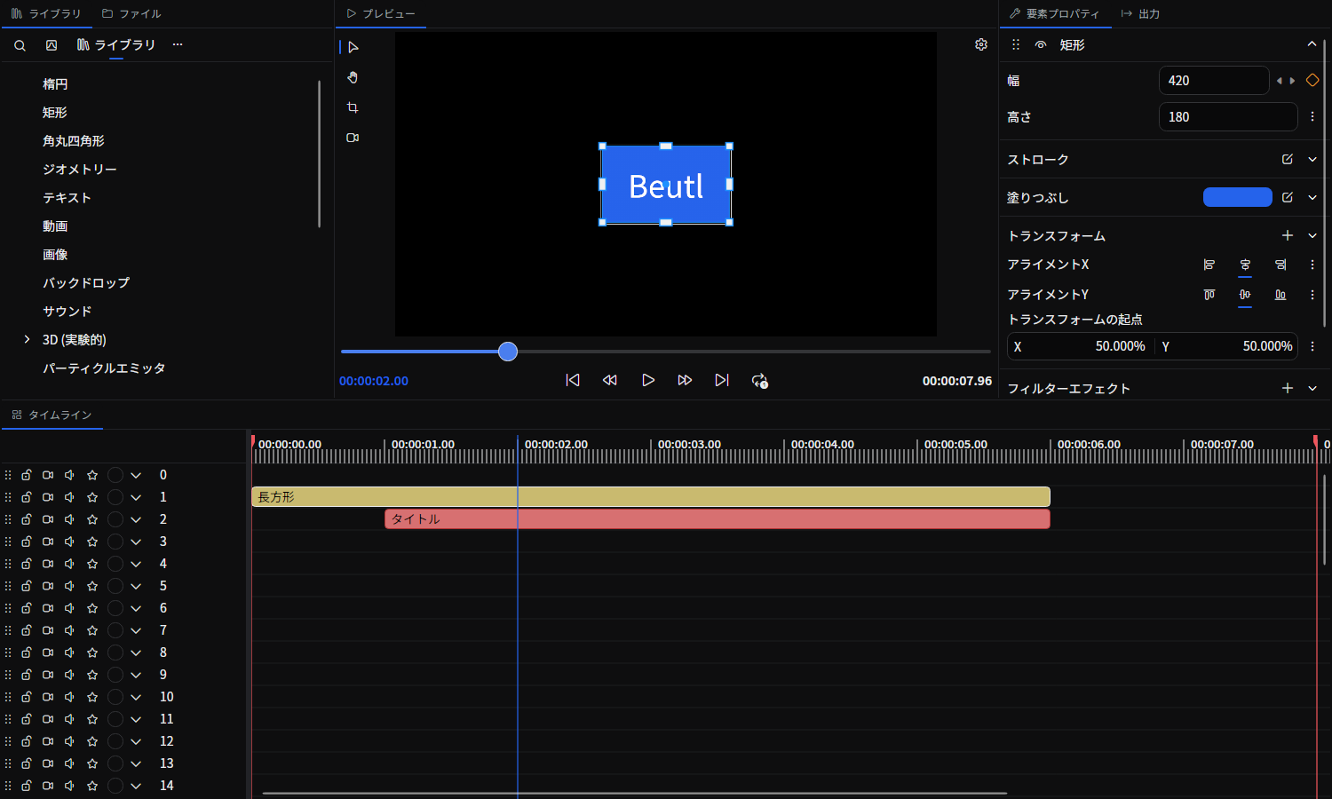Click the preview seek slider handle
This screenshot has height=799, width=1332.
point(508,352)
